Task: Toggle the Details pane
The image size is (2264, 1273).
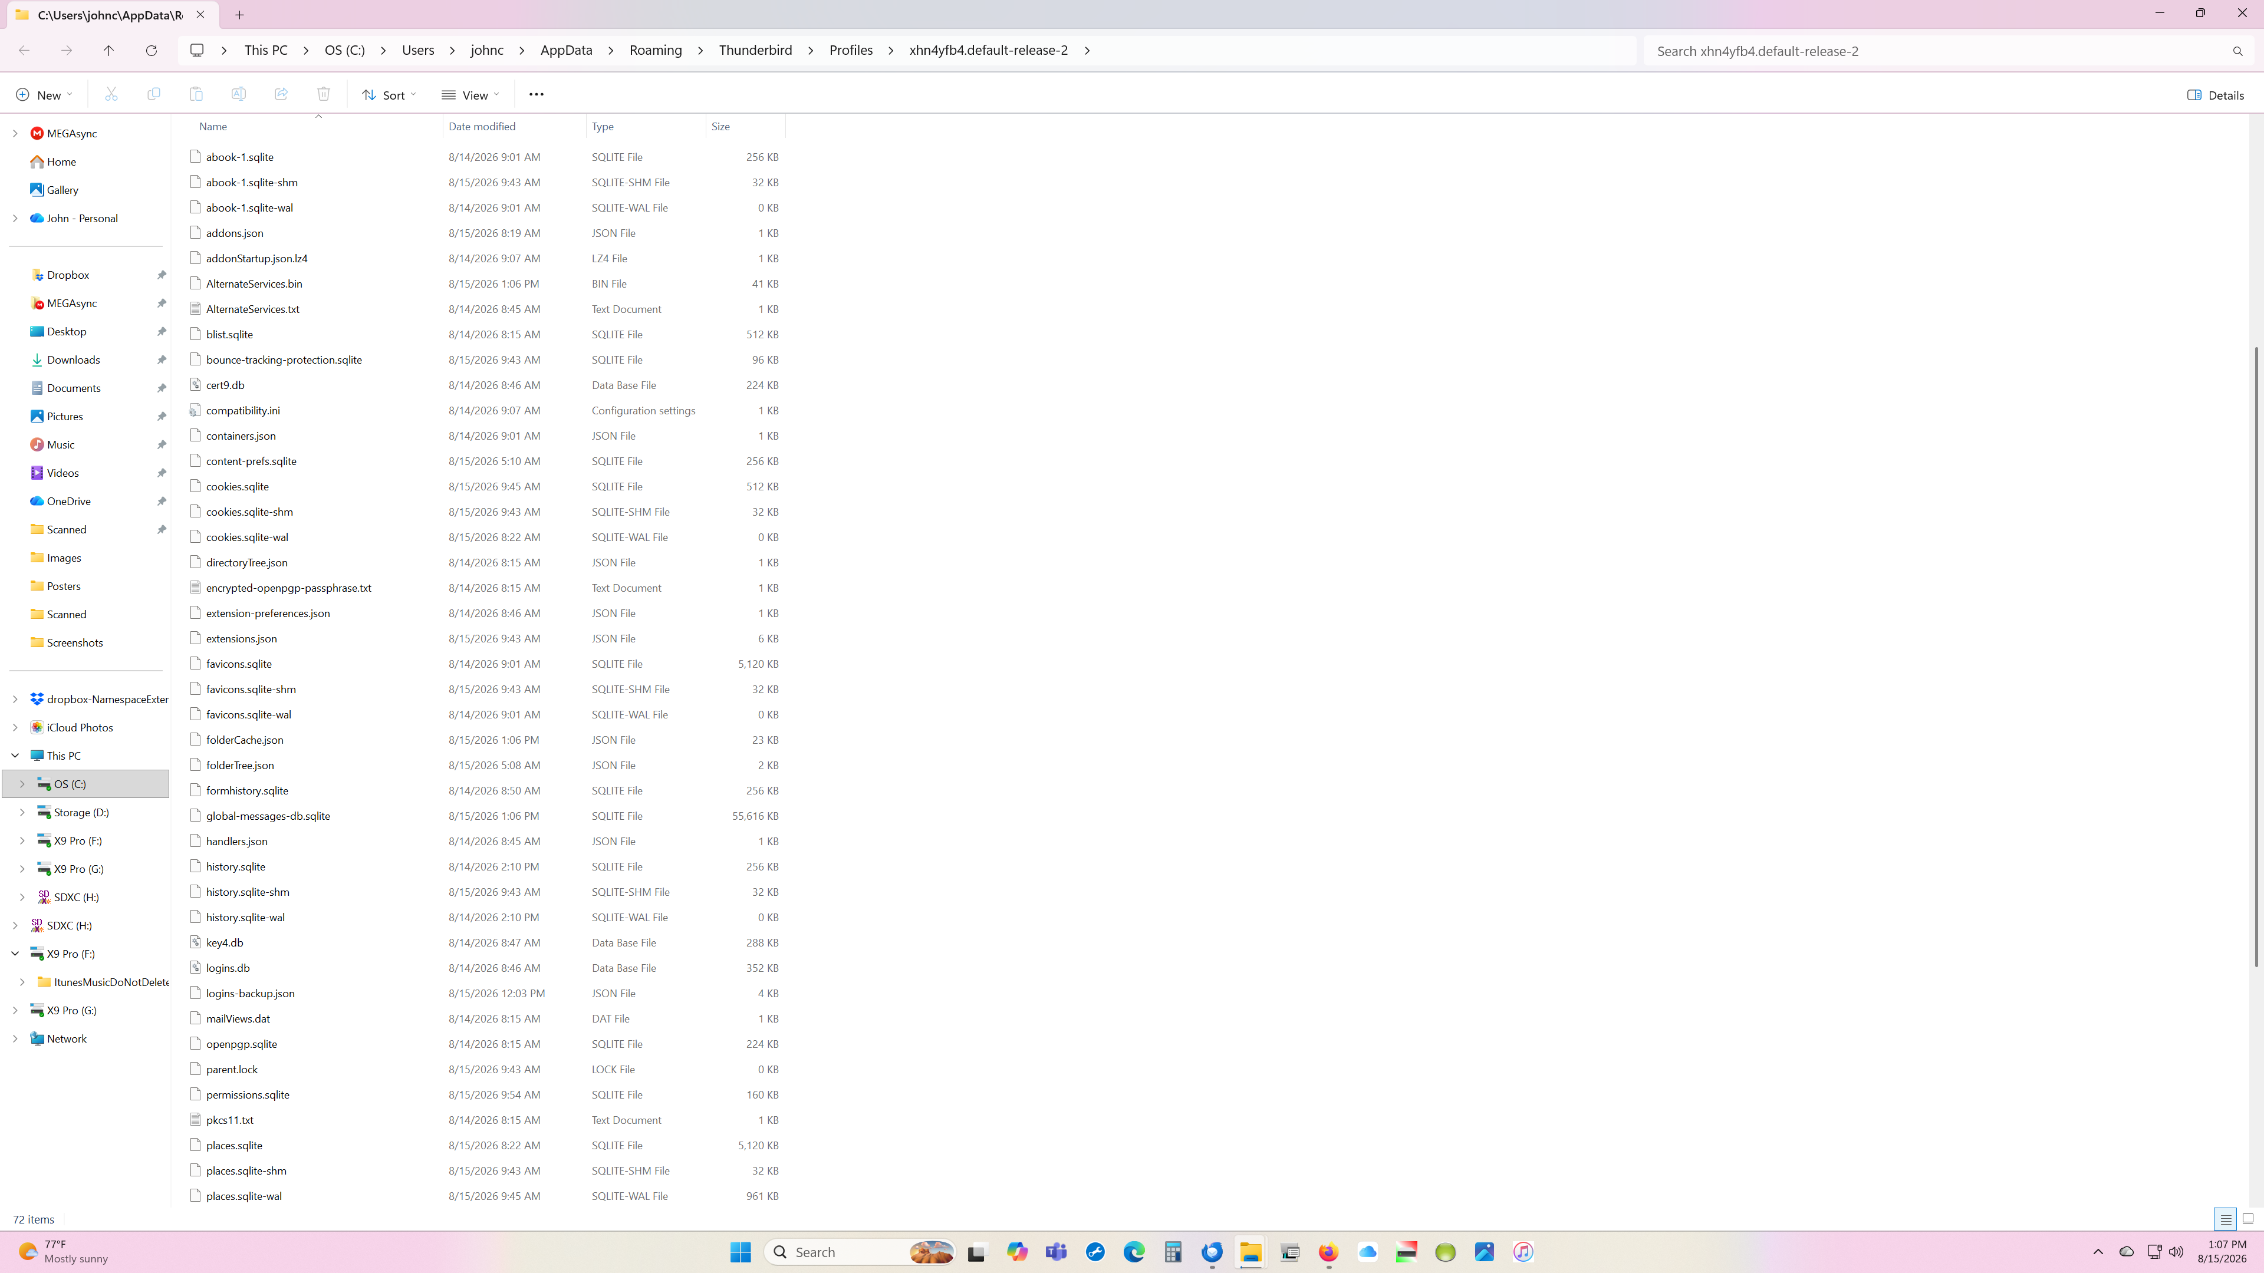Action: click(2216, 95)
